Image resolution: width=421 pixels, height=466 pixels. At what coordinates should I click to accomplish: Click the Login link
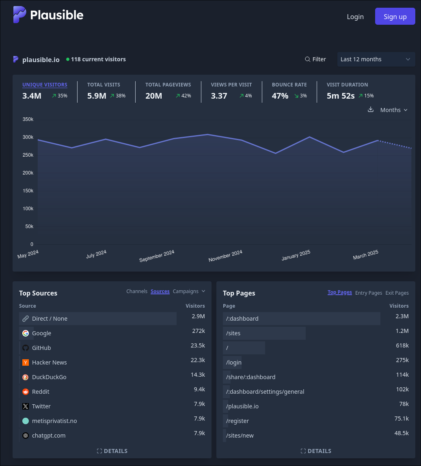coord(355,17)
